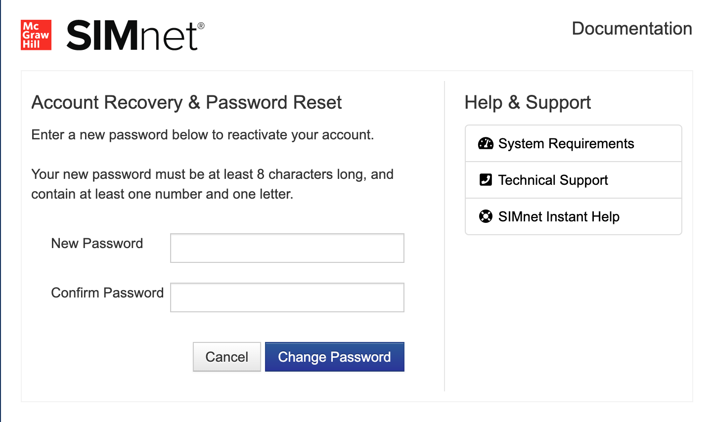Viewport: 712px width, 422px height.
Task: Click the System Requirements gauge icon
Action: (x=486, y=143)
